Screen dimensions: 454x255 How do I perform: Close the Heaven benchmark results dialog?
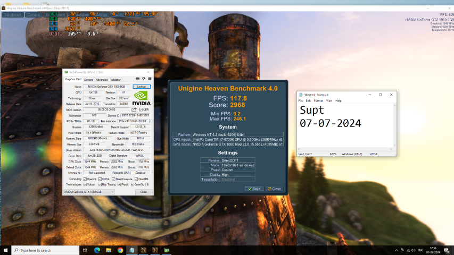pyautogui.click(x=274, y=189)
